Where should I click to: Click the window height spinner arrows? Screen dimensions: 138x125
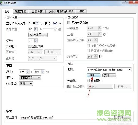pos(43,72)
